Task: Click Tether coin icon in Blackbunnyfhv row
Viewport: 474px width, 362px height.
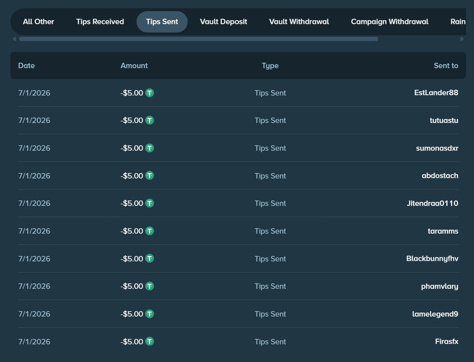Action: click(149, 258)
